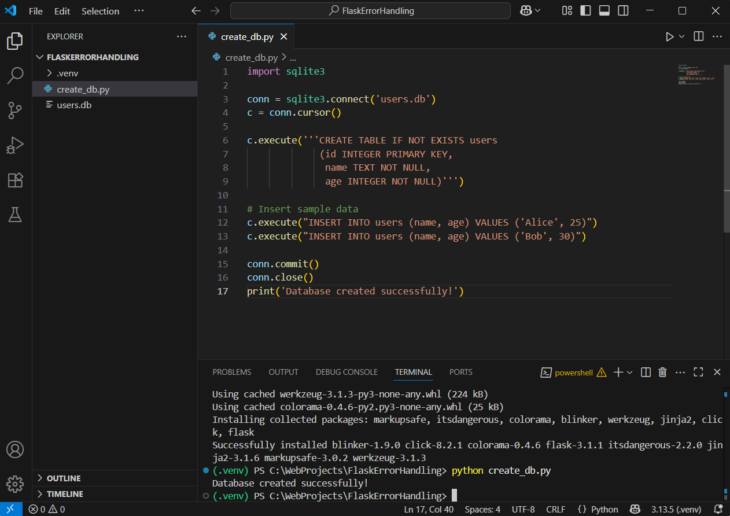Screen dimensions: 730x516
Task: Open the Extensions view
Action: pos(15,180)
